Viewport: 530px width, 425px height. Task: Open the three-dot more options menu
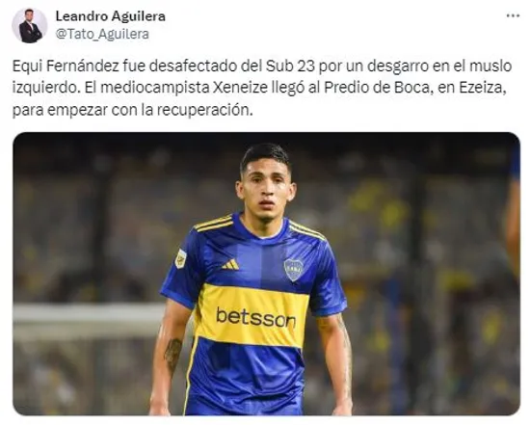[513, 15]
